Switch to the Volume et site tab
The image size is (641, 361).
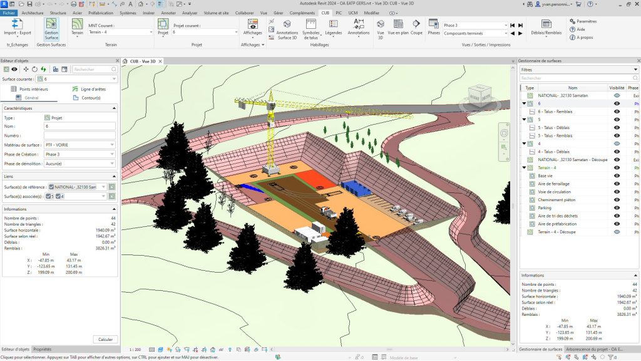216,13
